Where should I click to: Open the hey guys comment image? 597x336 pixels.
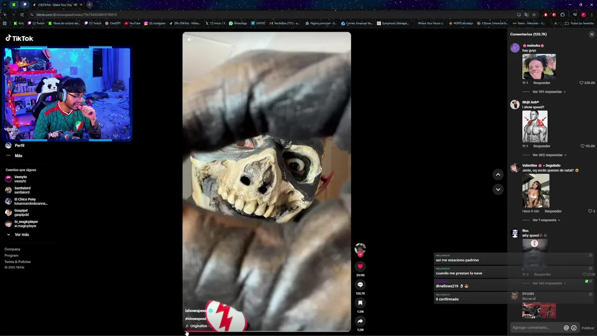(x=539, y=66)
